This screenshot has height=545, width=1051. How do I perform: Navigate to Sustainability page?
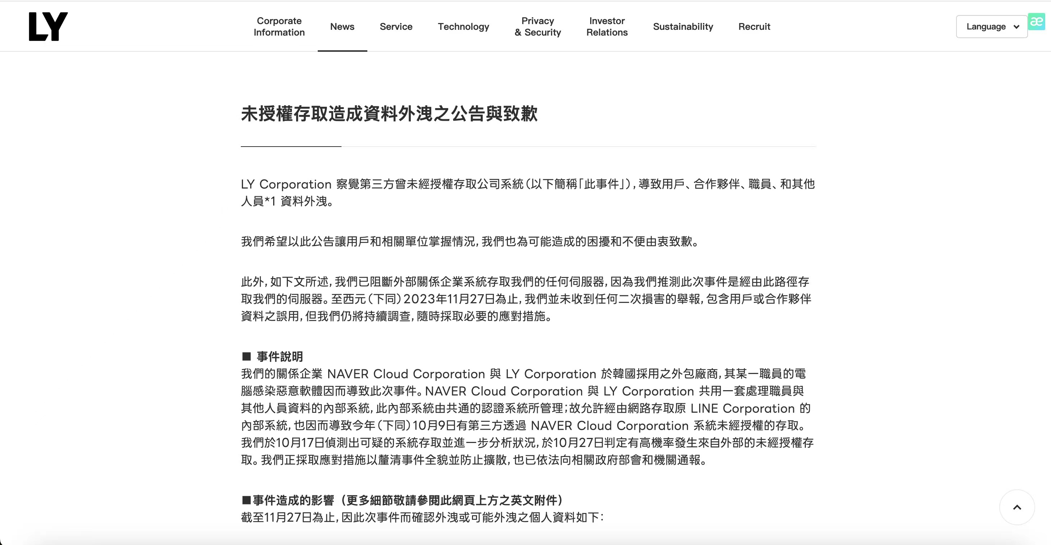point(683,27)
